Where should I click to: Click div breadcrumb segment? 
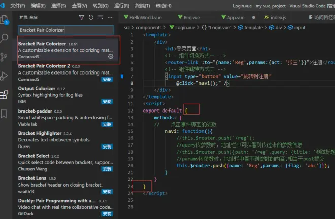point(275,28)
